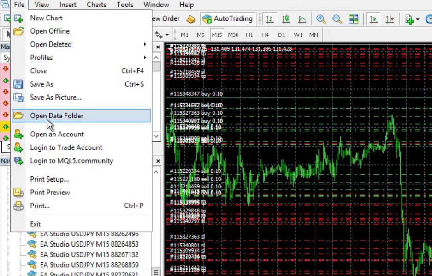Click the Print Preview icon
This screenshot has width=432, height=276.
[x=18, y=192]
